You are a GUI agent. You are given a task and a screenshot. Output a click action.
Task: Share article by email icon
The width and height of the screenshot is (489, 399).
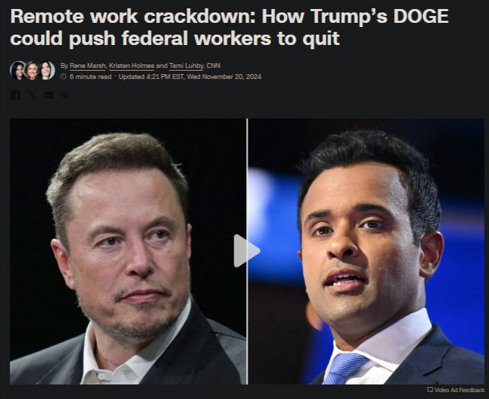[x=49, y=95]
